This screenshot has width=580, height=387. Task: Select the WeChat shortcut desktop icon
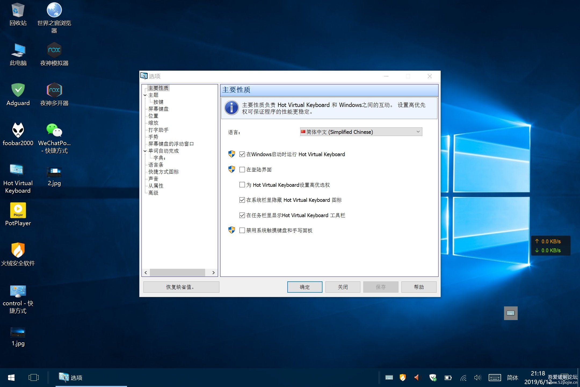coord(54,138)
